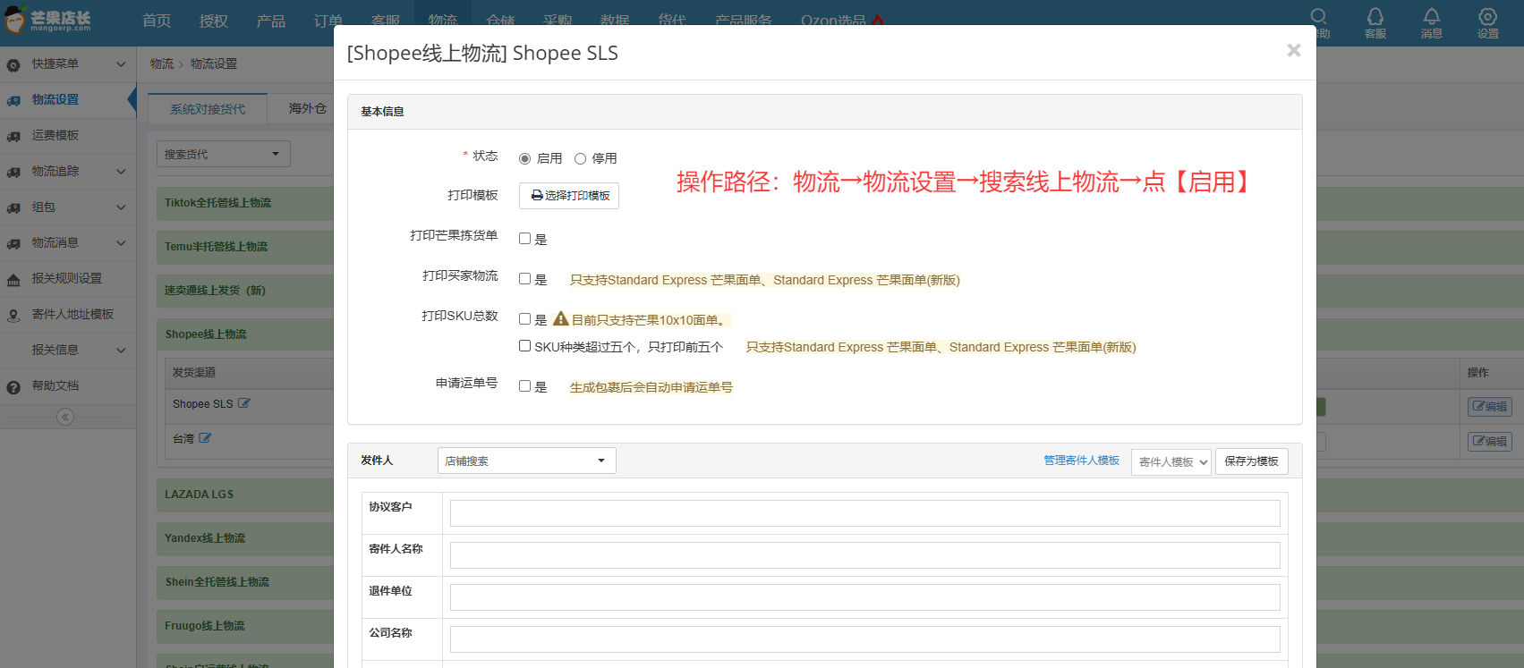Screen dimensions: 1524x668
Task: Click the 运费模板 truck icon
Action: 13,137
